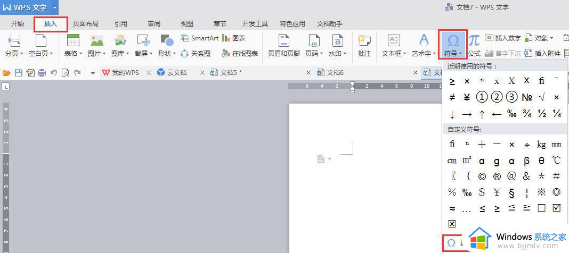This screenshot has width=569, height=253.
Task: Insert the circled ① symbol
Action: (482, 97)
